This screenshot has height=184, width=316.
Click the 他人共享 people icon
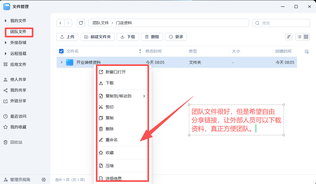5,80
